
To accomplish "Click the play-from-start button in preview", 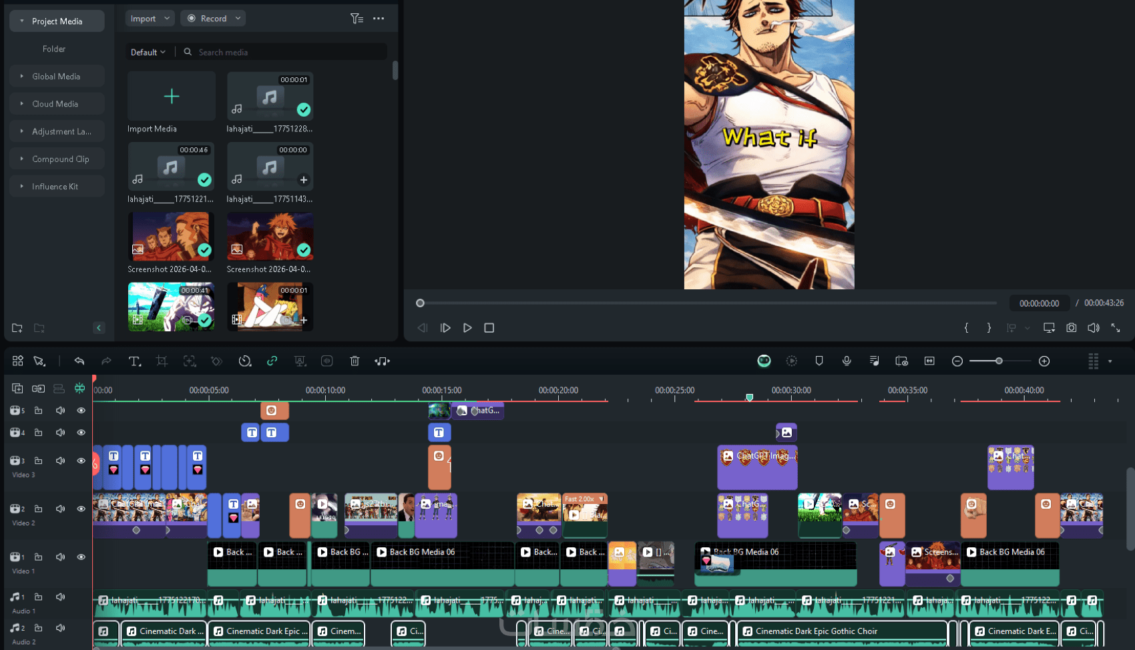I will 445,328.
